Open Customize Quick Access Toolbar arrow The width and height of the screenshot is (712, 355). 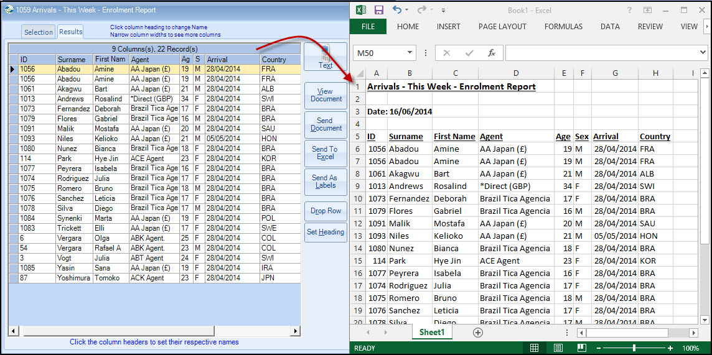coord(443,10)
